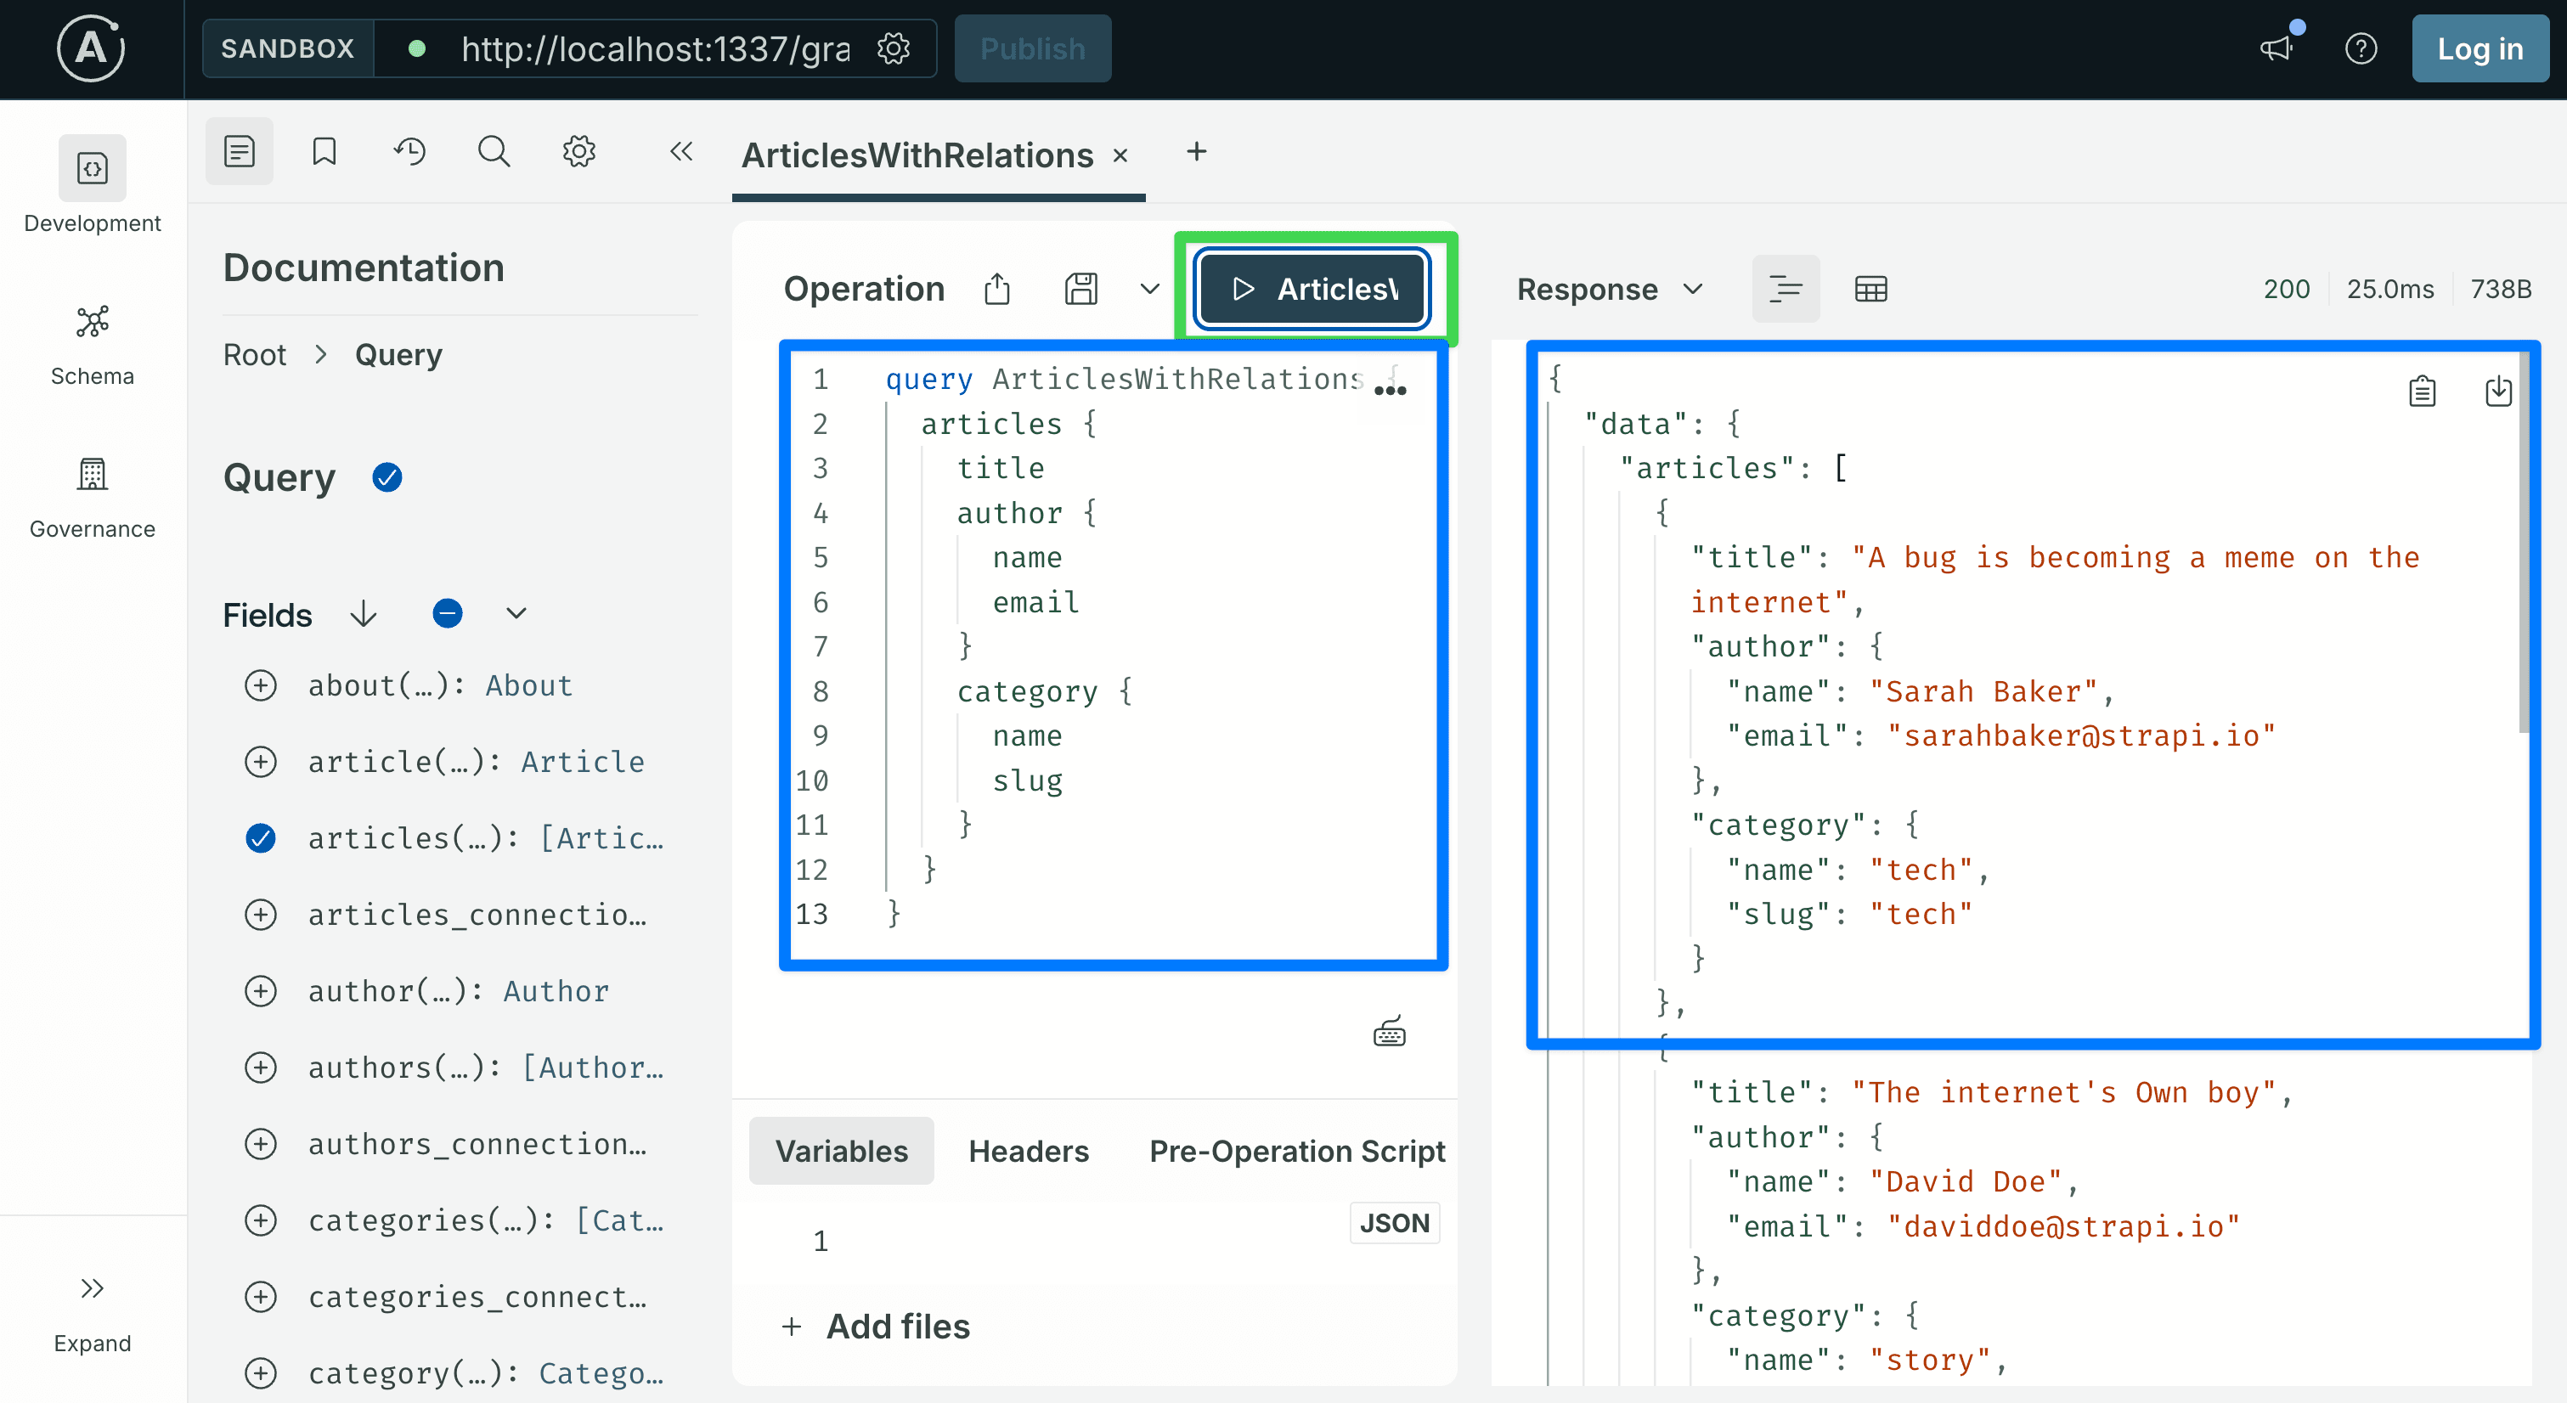Click the SANDBOX label badge
This screenshot has width=2567, height=1403.
287,48
